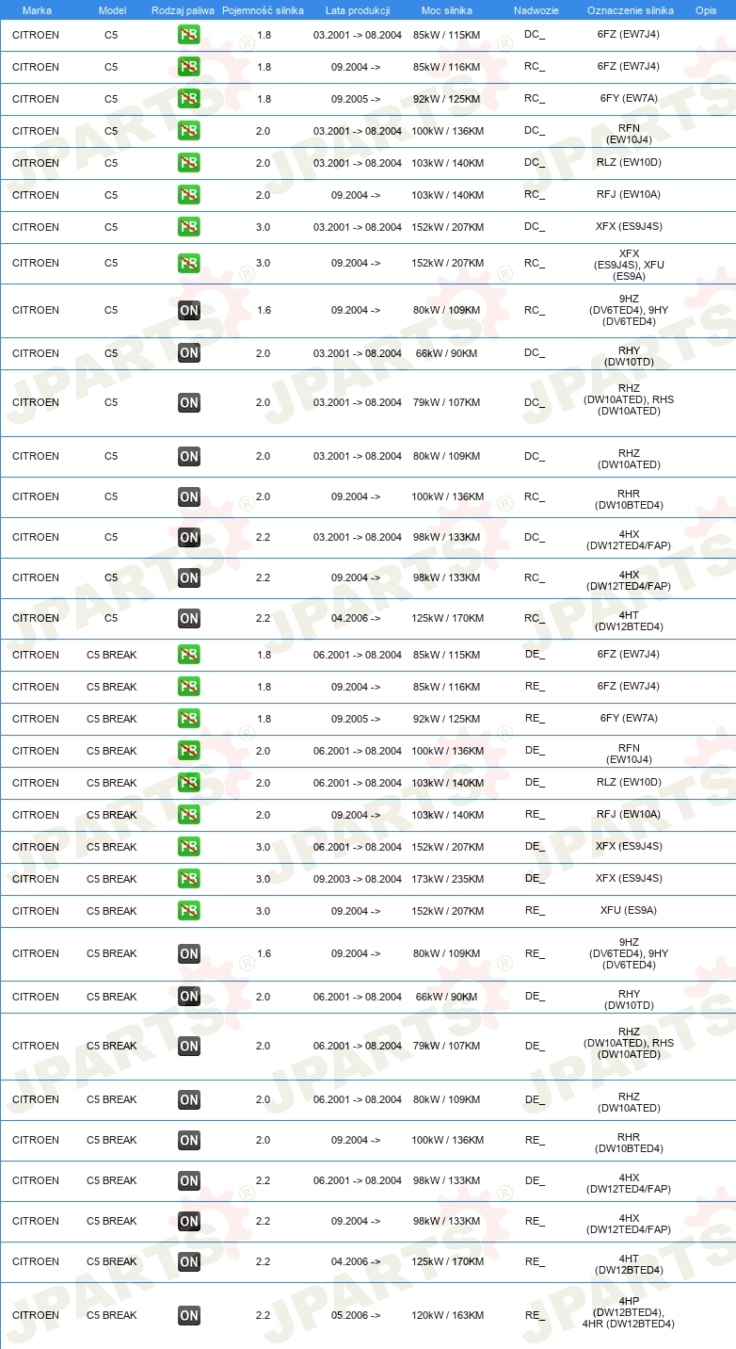Click the "Opis" column header

(x=706, y=10)
